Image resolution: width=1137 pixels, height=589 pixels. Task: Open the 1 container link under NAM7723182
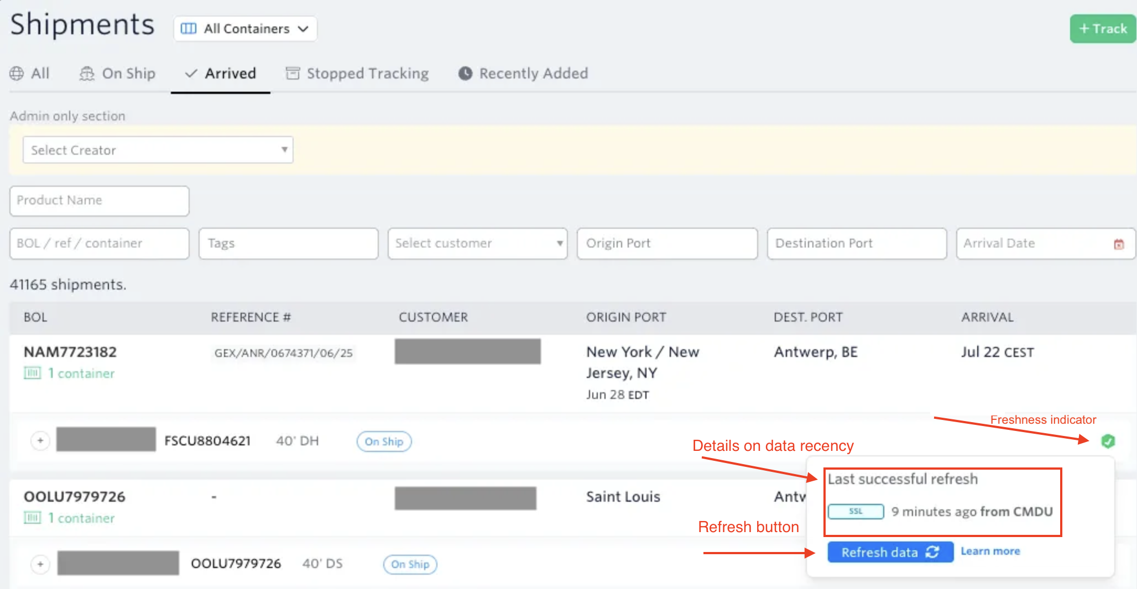(x=81, y=374)
